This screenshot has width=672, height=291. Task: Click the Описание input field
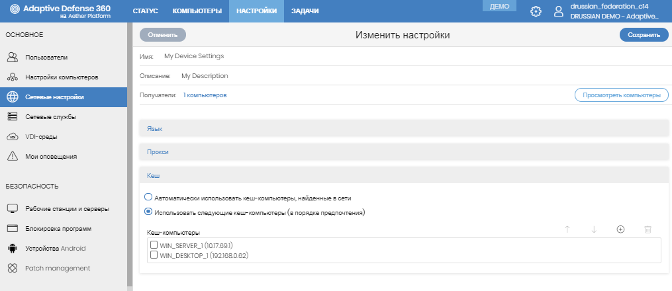pos(331,76)
